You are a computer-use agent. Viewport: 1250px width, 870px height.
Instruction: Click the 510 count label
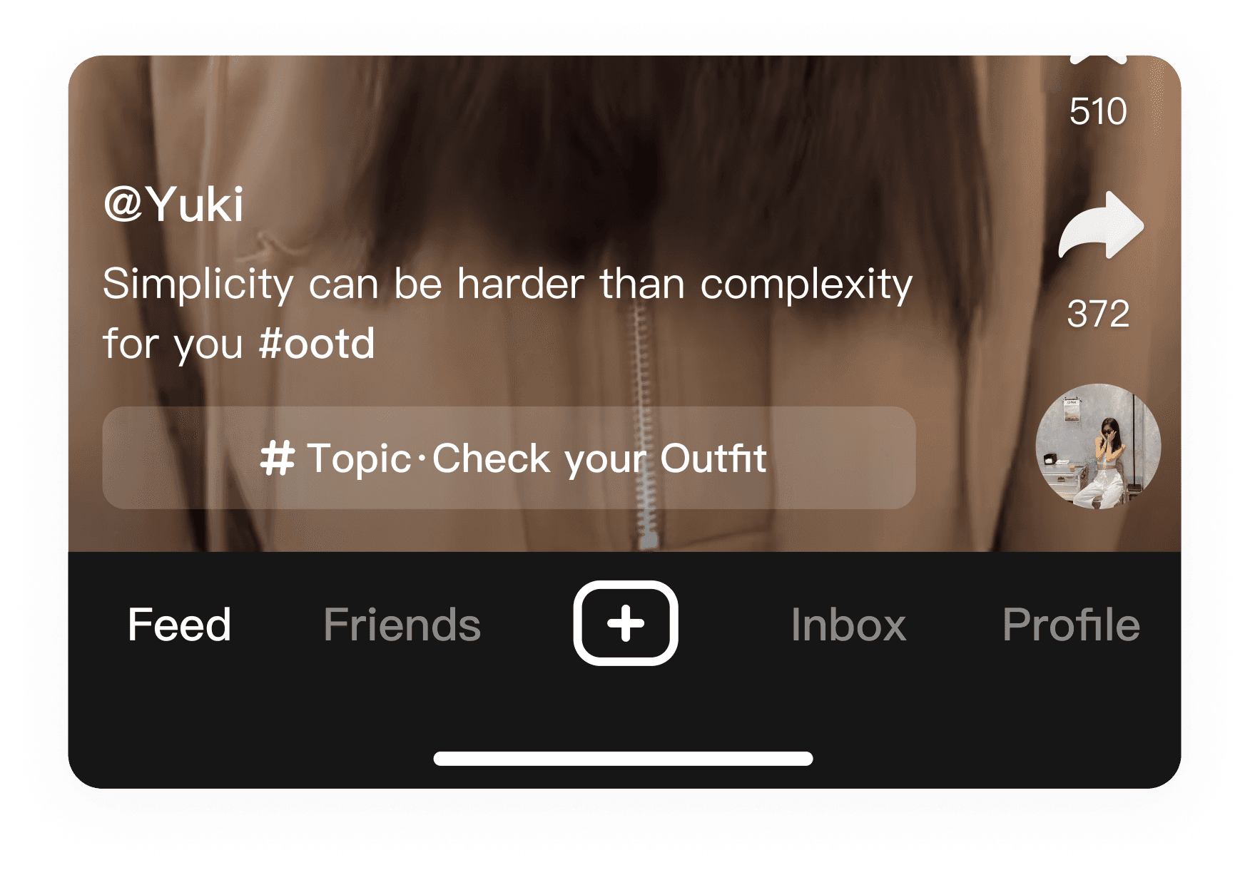pyautogui.click(x=1098, y=111)
